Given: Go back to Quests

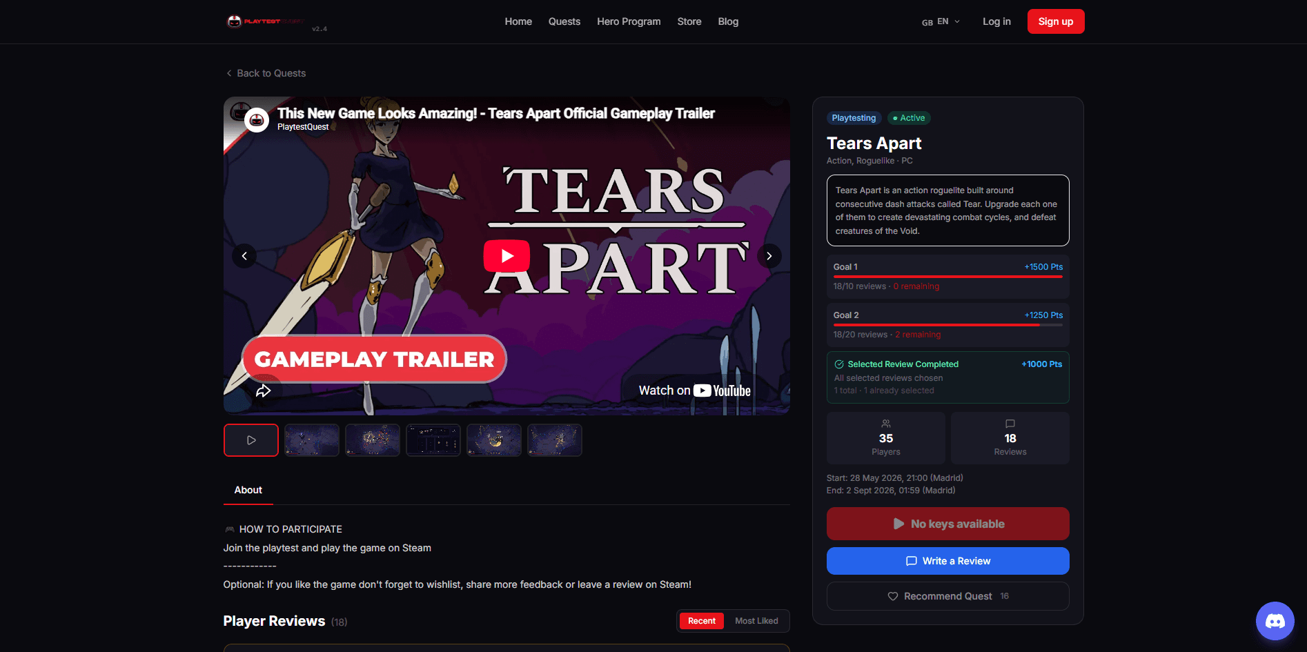Looking at the screenshot, I should pyautogui.click(x=266, y=73).
